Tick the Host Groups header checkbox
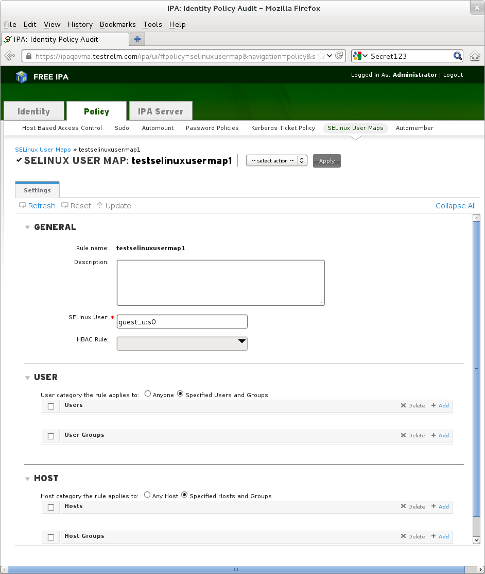 pyautogui.click(x=51, y=537)
